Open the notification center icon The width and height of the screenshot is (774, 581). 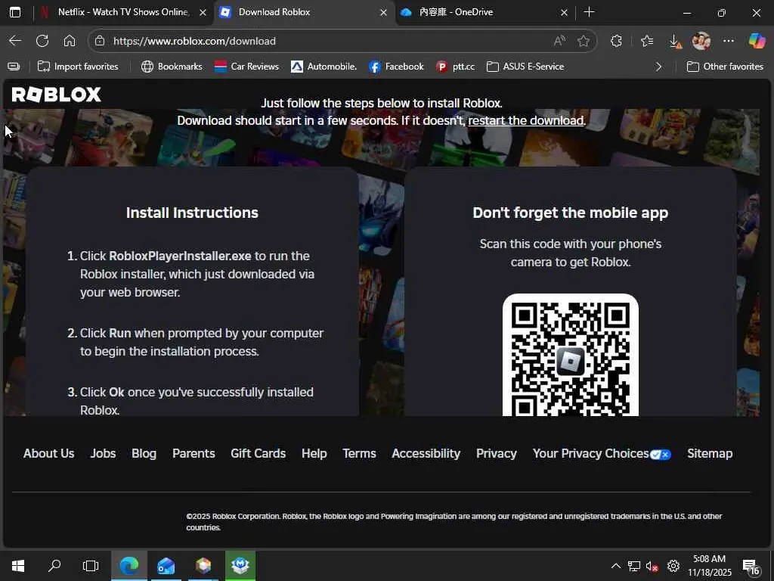751,567
